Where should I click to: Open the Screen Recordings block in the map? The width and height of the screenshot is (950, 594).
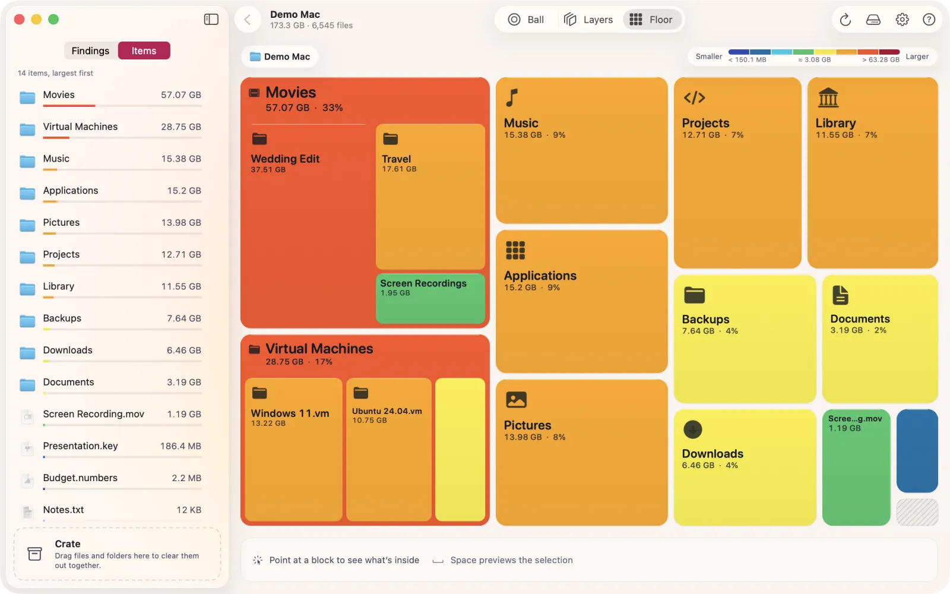(x=430, y=298)
